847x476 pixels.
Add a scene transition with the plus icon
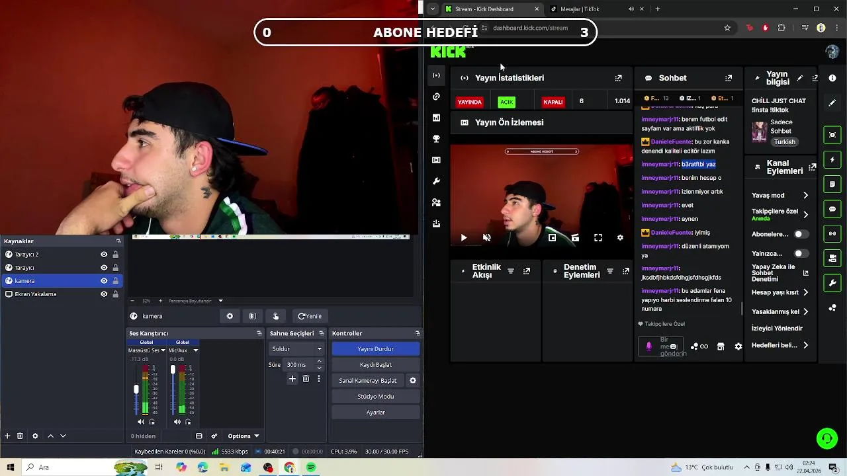coord(292,379)
